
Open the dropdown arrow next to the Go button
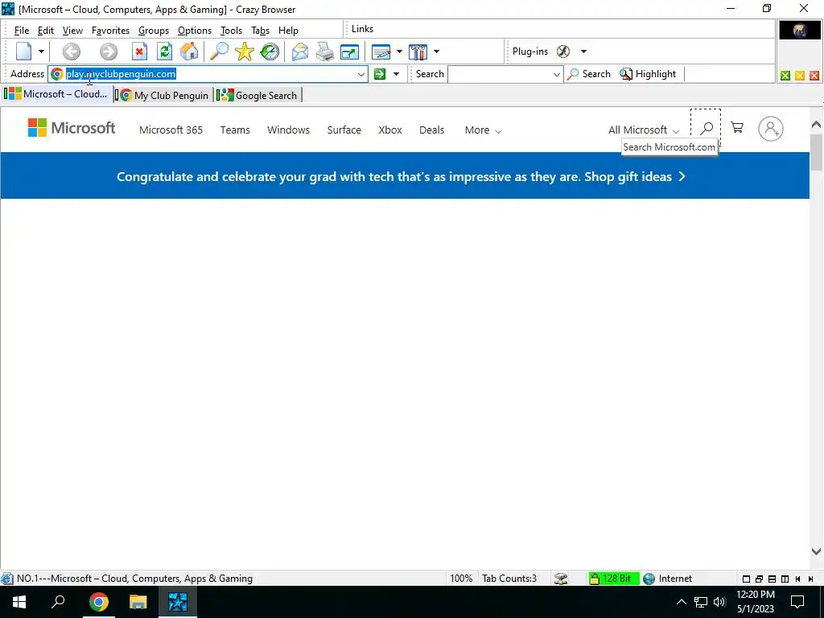pyautogui.click(x=396, y=74)
